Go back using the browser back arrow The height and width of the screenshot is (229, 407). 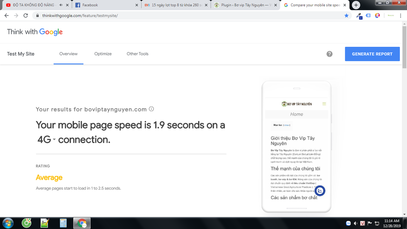tap(7, 16)
